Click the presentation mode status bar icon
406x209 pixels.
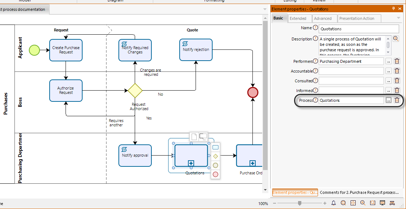click(382, 203)
